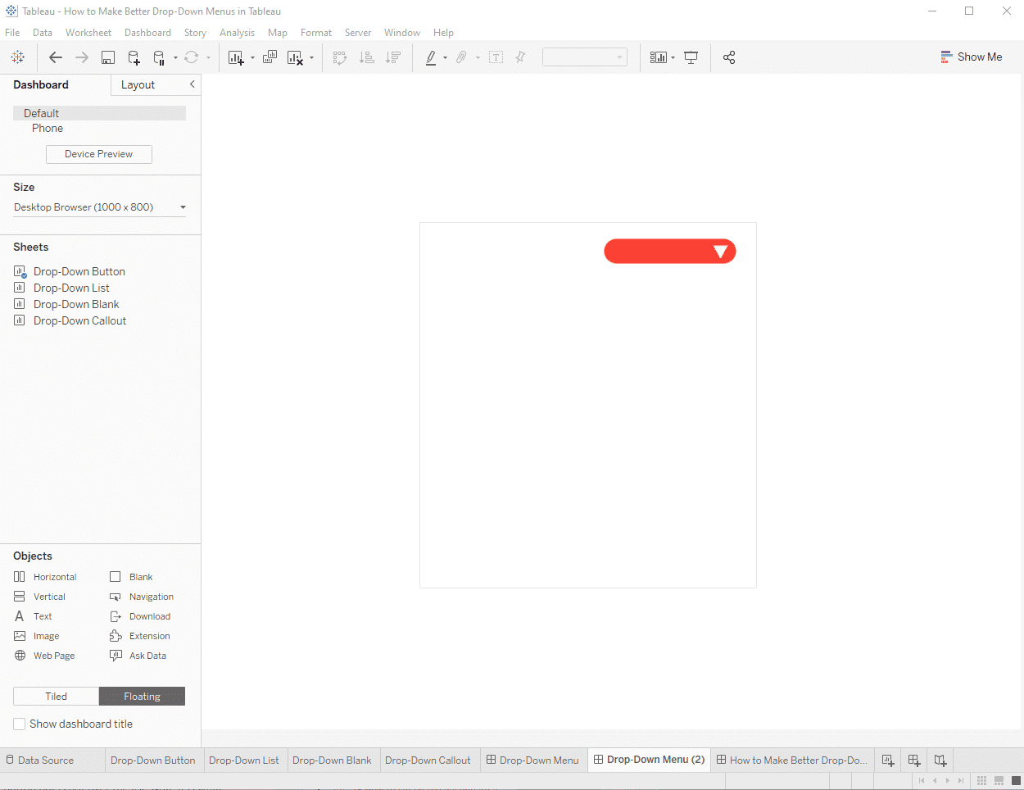Open the pause auto updates dropdown arrow
Screen dimensions: 1024x790
tap(175, 58)
